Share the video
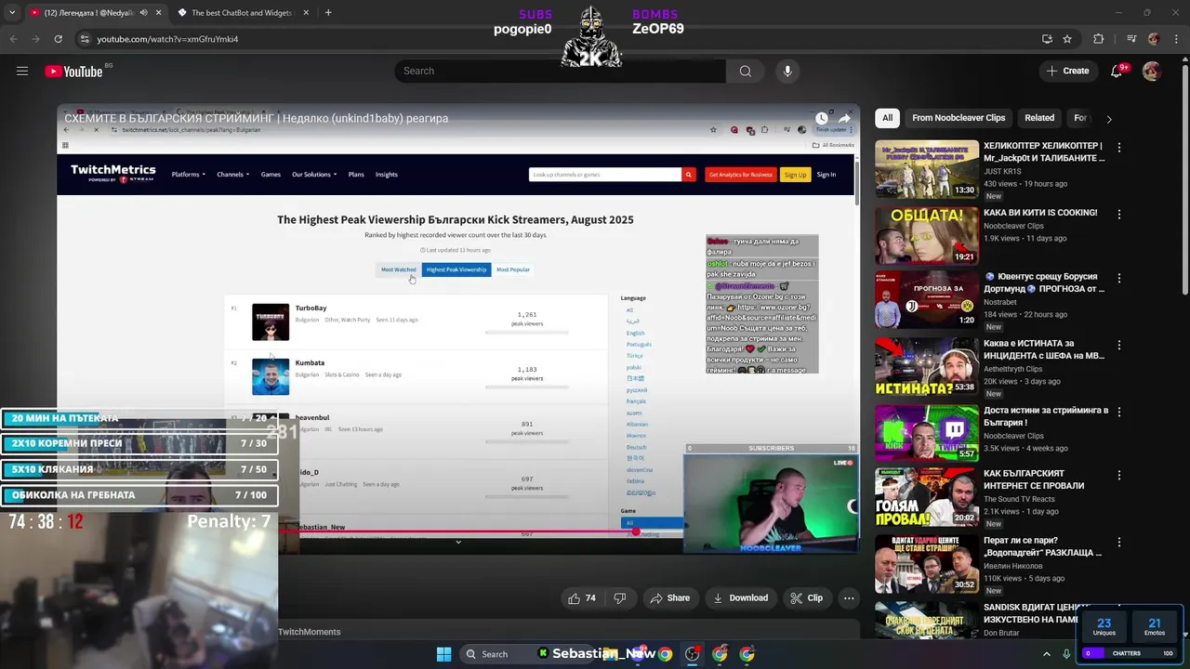The width and height of the screenshot is (1190, 669). pyautogui.click(x=669, y=598)
